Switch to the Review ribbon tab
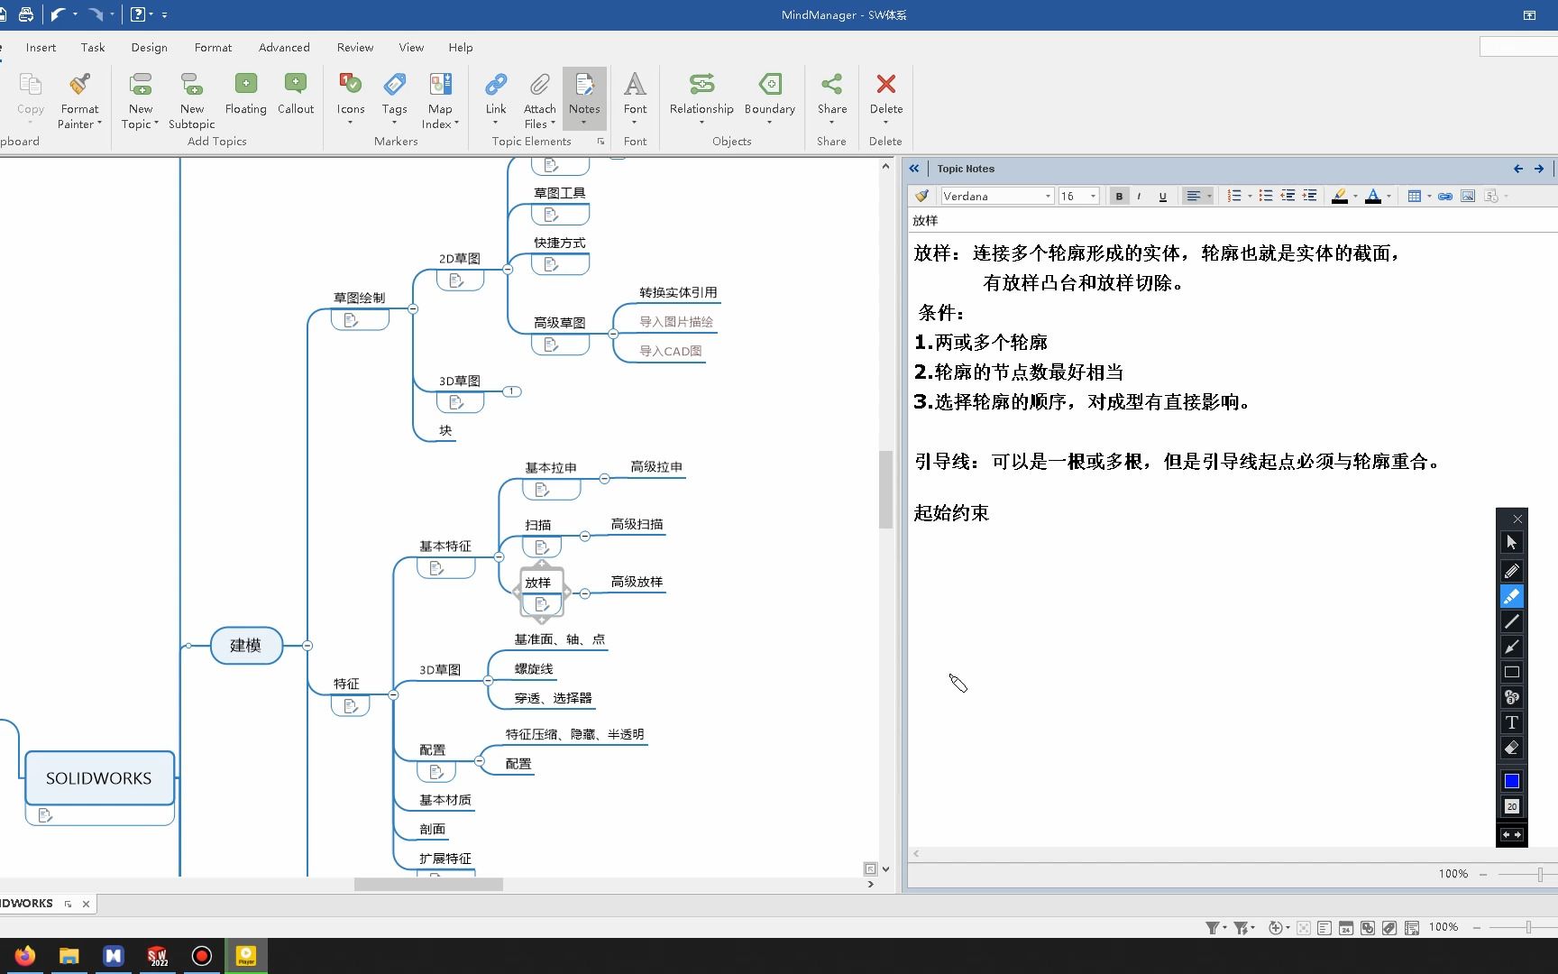 click(x=355, y=48)
